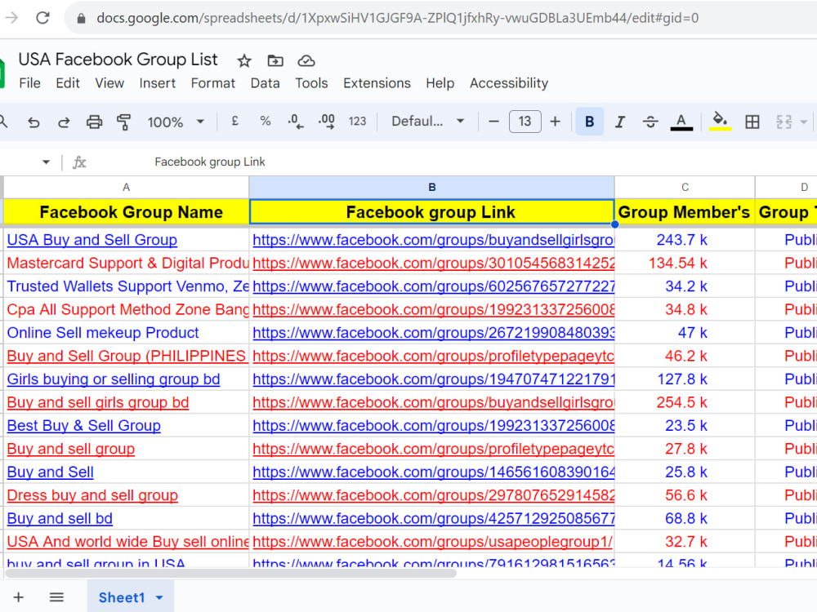Toggle italic formatting button

click(x=619, y=122)
